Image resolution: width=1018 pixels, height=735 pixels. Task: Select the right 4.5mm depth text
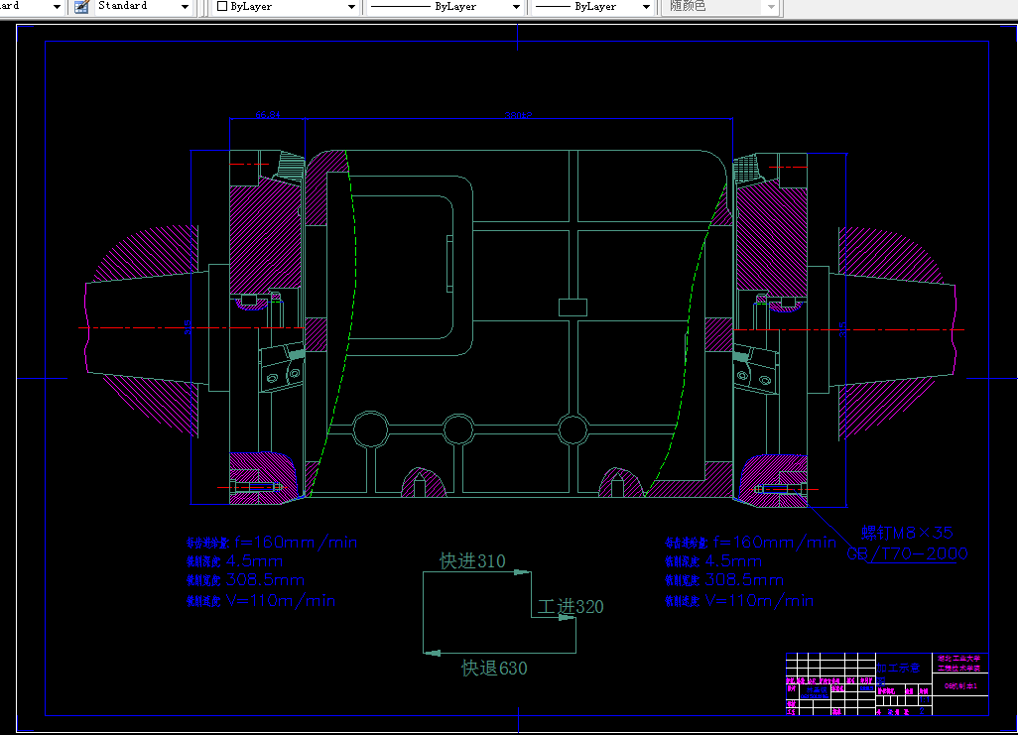click(733, 561)
